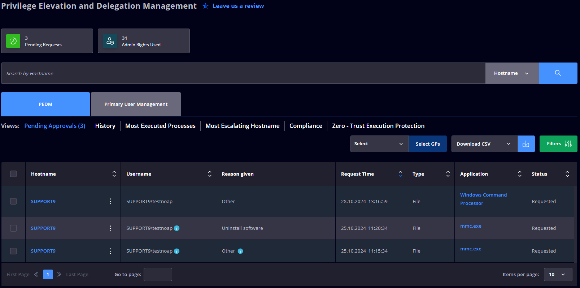Viewport: 580px width, 288px height.
Task: Open the Select dropdown
Action: pos(379,144)
